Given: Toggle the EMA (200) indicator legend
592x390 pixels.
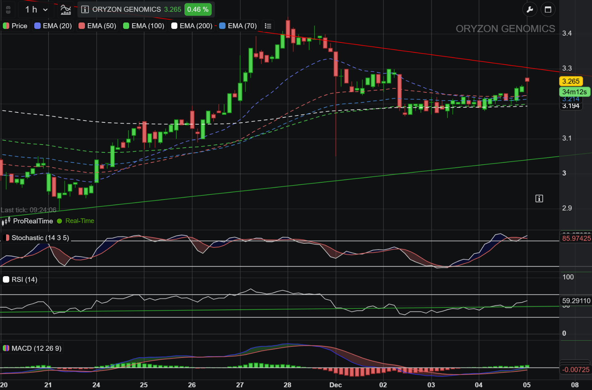Looking at the screenshot, I should 192,26.
